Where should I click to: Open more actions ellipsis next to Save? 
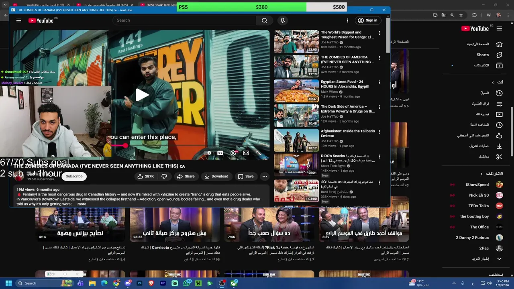264,176
